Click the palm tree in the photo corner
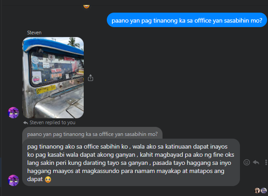 coord(74,42)
